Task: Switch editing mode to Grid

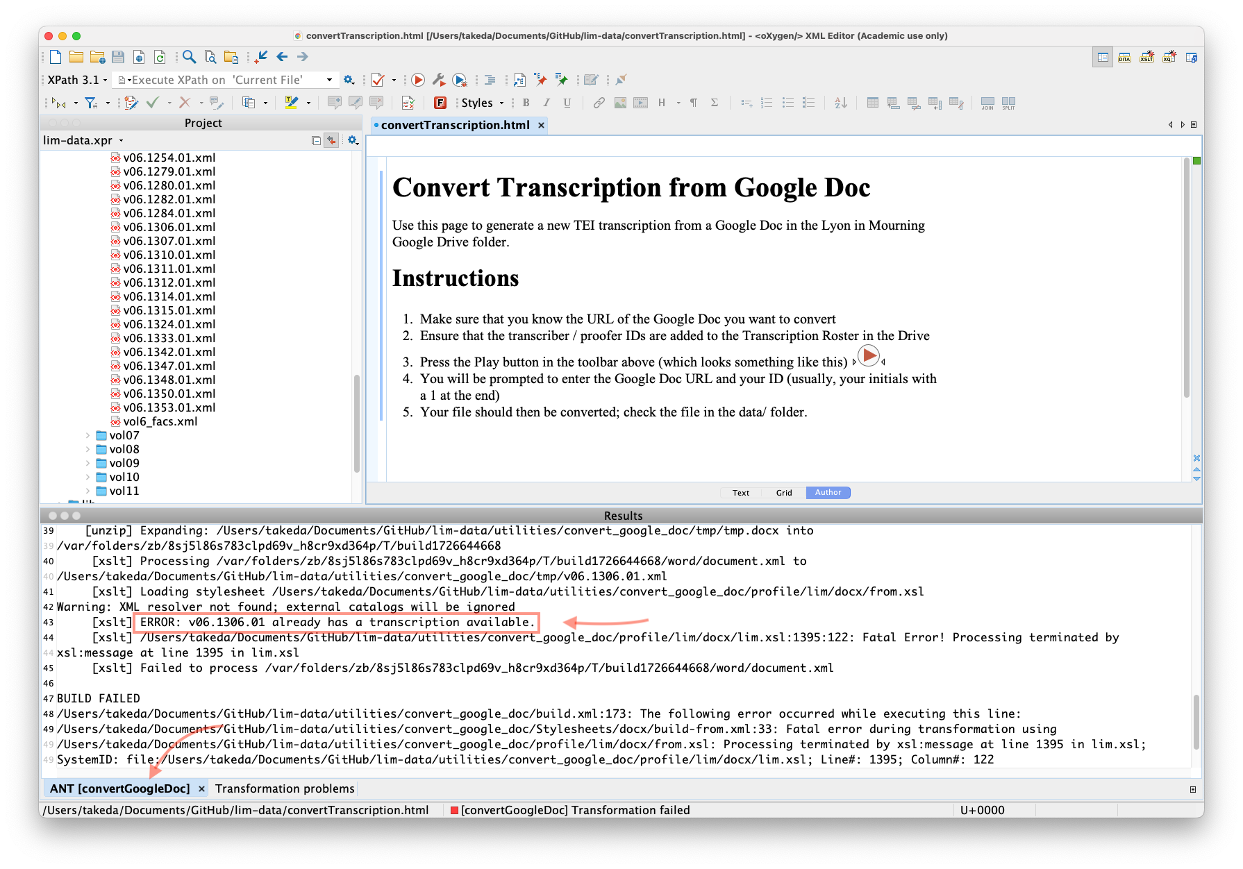Action: pyautogui.click(x=783, y=492)
